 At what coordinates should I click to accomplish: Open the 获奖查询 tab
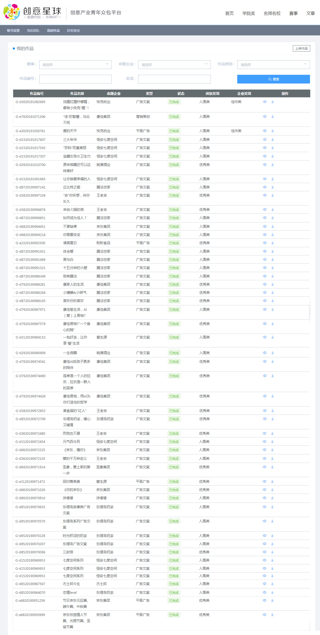(x=73, y=31)
